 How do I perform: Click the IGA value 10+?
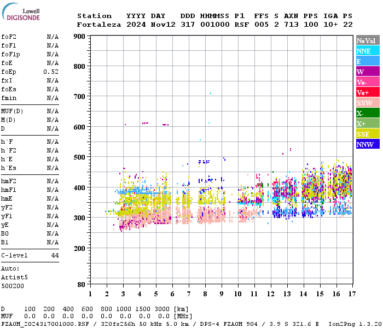pos(330,25)
